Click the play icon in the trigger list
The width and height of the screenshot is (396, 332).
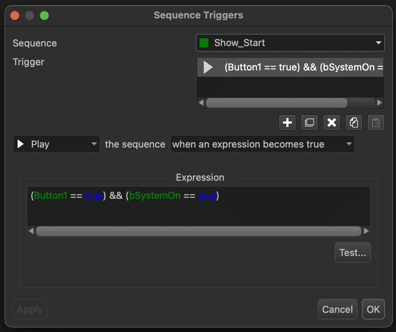208,67
